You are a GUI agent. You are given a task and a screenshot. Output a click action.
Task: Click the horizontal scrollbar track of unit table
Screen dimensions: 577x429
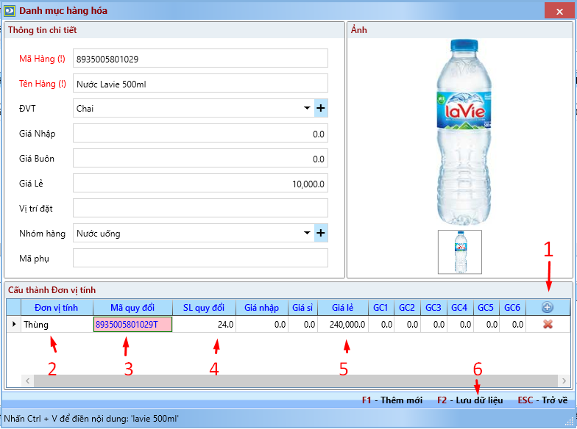tap(296, 381)
